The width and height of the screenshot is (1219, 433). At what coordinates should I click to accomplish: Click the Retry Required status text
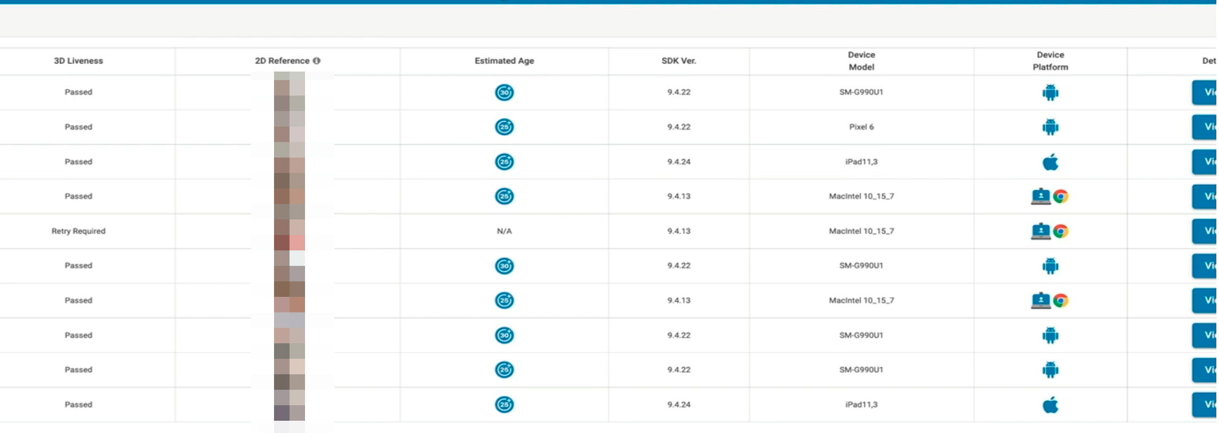(78, 231)
